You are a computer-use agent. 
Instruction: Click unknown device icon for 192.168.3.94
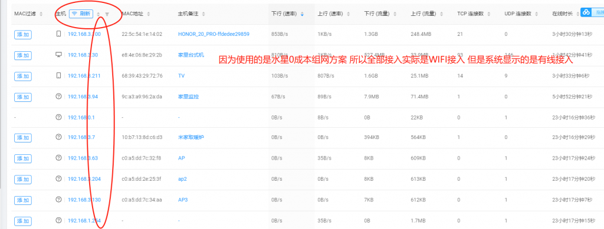click(x=58, y=97)
